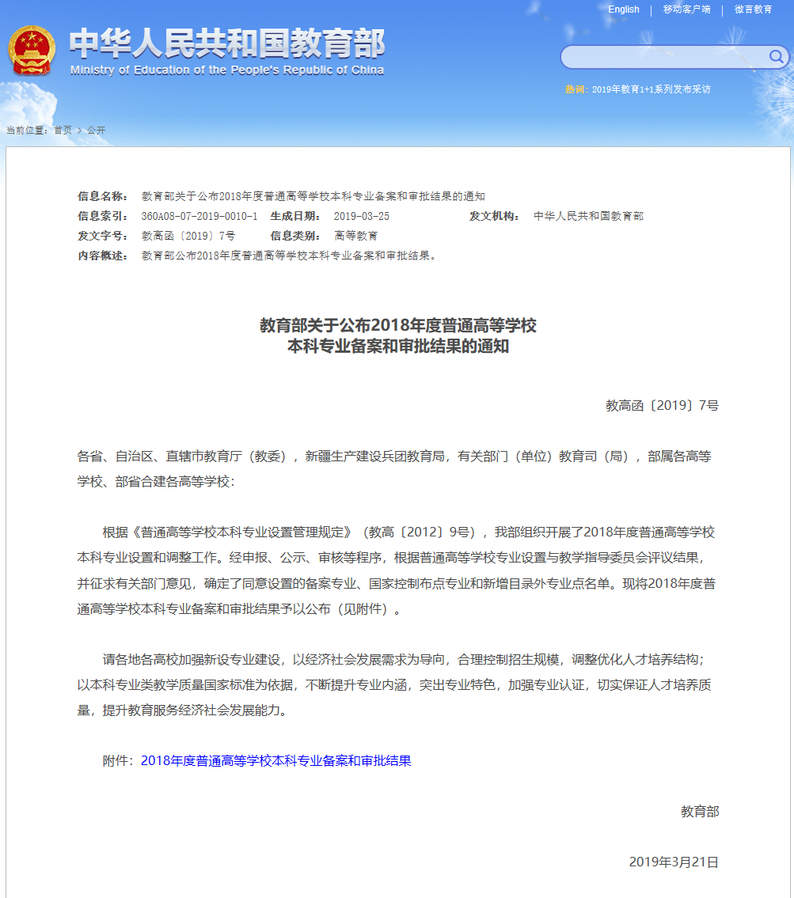Click the Ministry of Education English subtitle

pyautogui.click(x=226, y=70)
